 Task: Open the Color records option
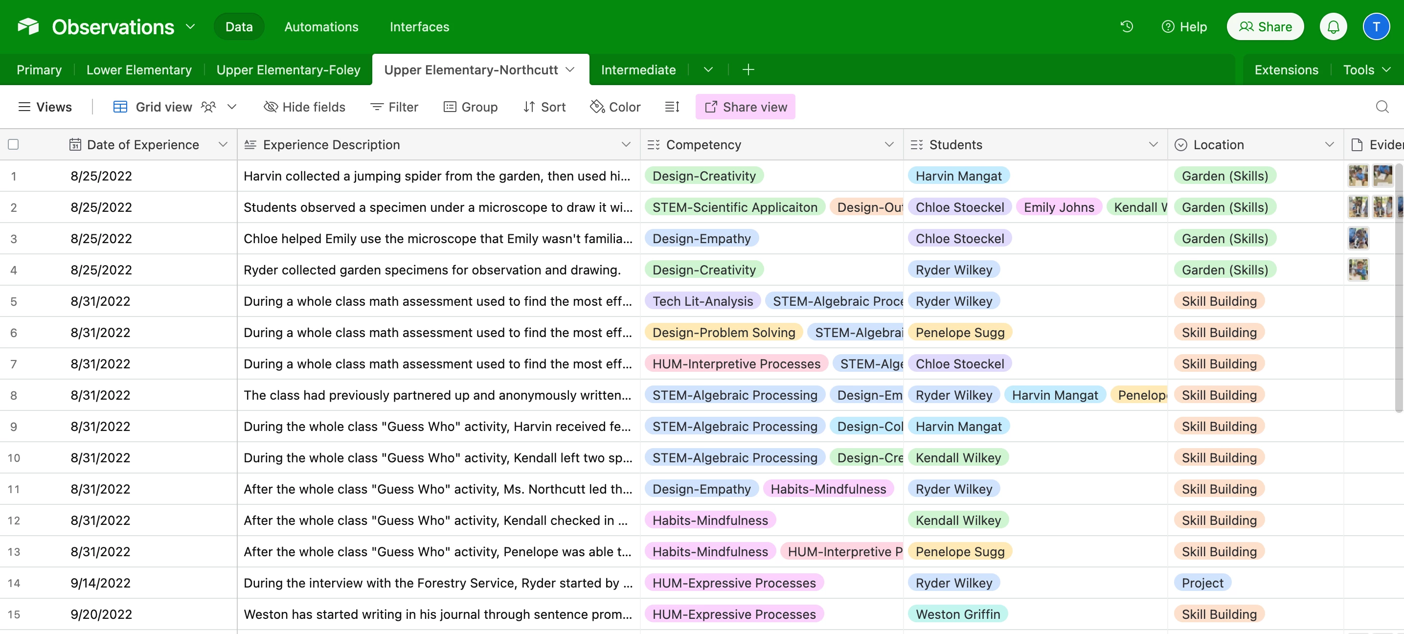point(615,107)
